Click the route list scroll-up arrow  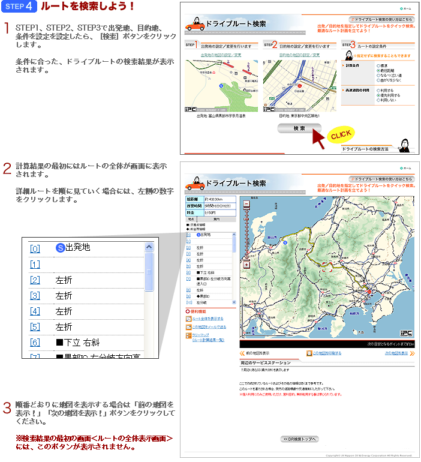point(234,235)
